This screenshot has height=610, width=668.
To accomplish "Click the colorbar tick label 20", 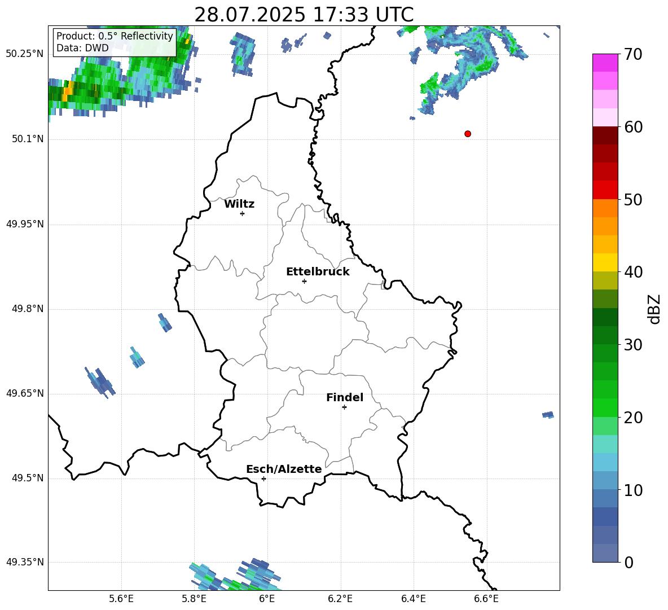I will (633, 418).
